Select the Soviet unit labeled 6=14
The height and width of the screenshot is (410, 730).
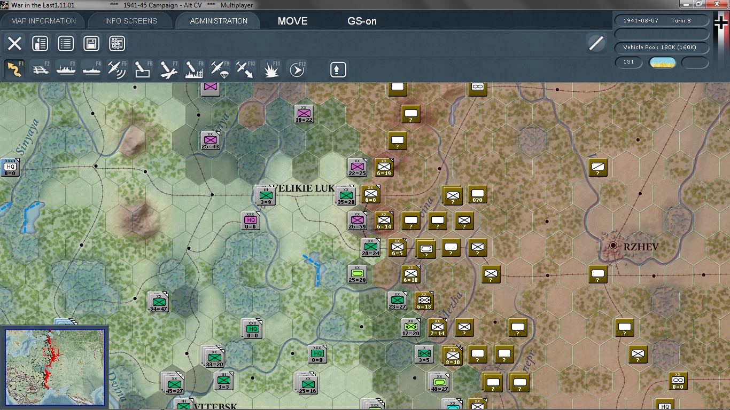tap(384, 220)
